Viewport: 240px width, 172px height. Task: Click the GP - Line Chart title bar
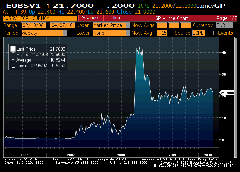[x=172, y=18]
